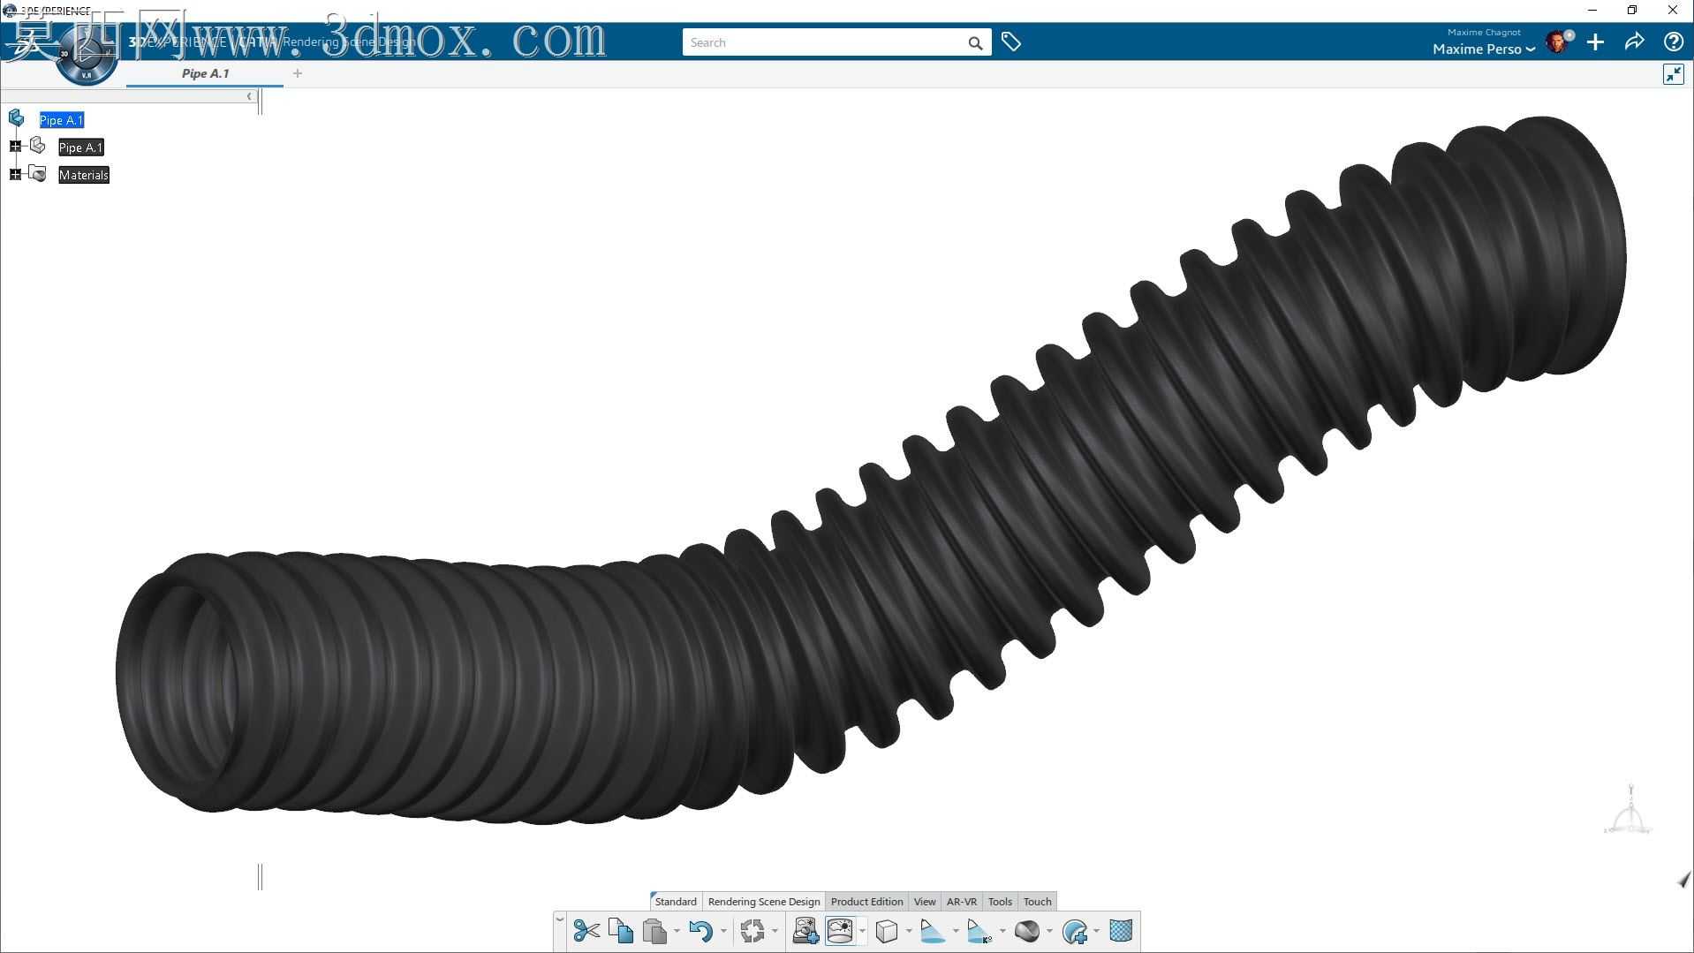Switch to the Tools tab
This screenshot has height=953, width=1694.
pyautogui.click(x=1000, y=902)
